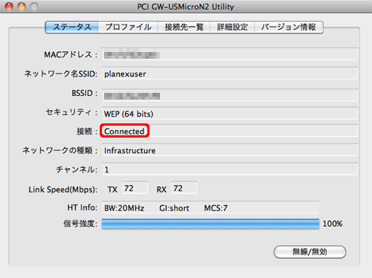
Task: Click the blurred BSSID field
Action: pos(230,95)
